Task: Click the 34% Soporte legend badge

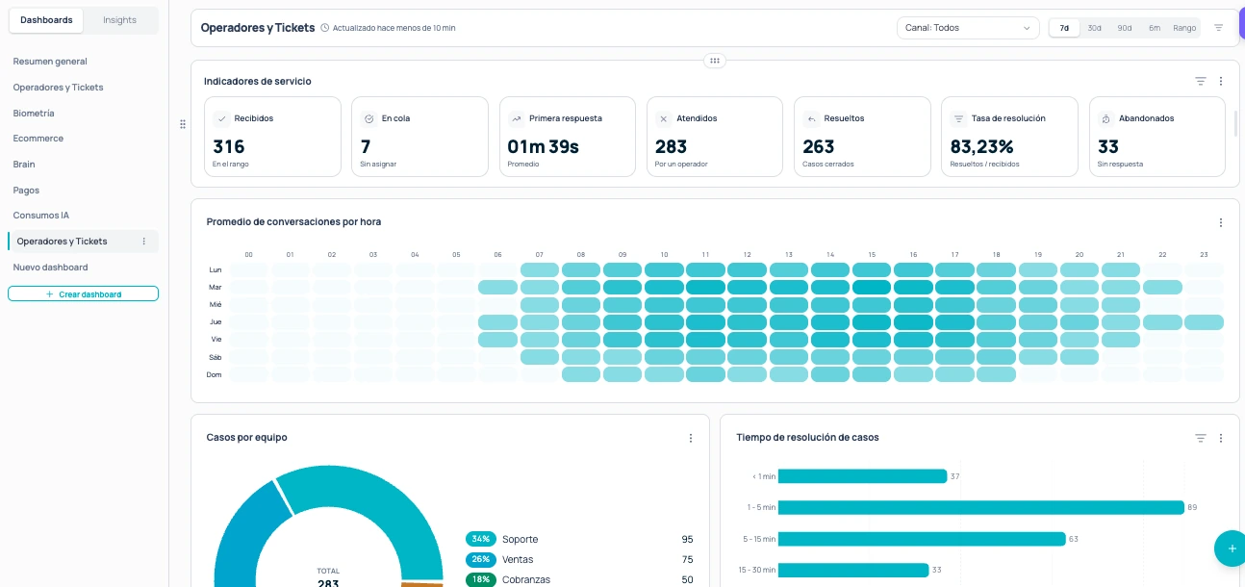Action: click(x=481, y=539)
